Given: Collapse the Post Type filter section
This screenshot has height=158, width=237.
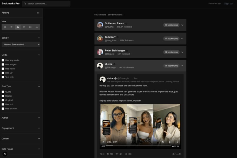Looking at the screenshot, I should pyautogui.click(x=39, y=86).
